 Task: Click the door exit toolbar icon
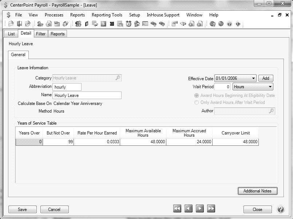point(19,24)
